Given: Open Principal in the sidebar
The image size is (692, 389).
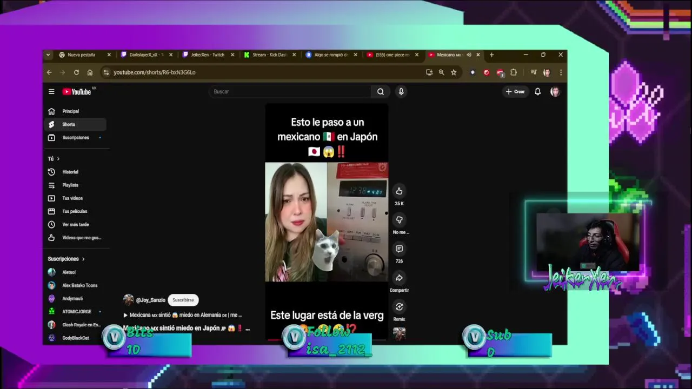Looking at the screenshot, I should click(x=75, y=111).
